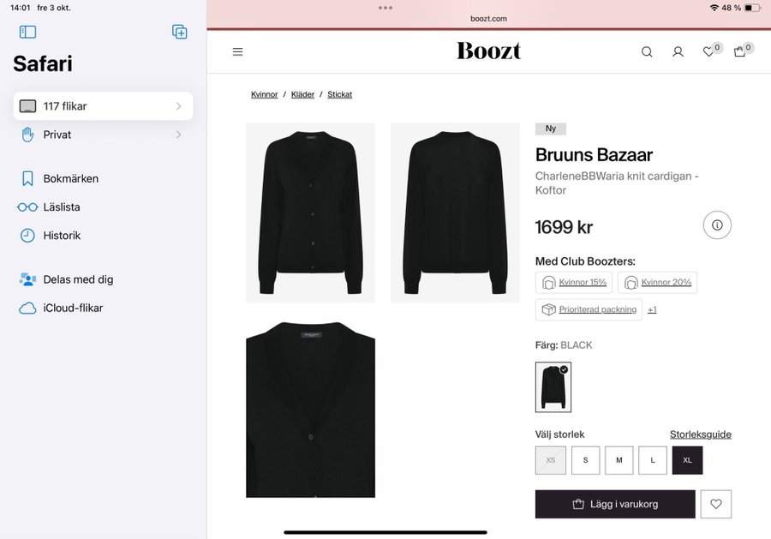771x539 pixels.
Task: Open Bokmärken in sidebar
Action: pos(71,178)
